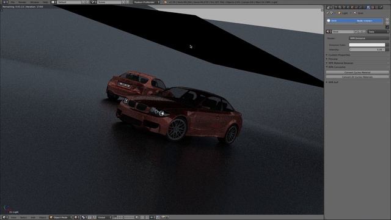
Task: Open the Object Mode dropdown
Action: 61,218
